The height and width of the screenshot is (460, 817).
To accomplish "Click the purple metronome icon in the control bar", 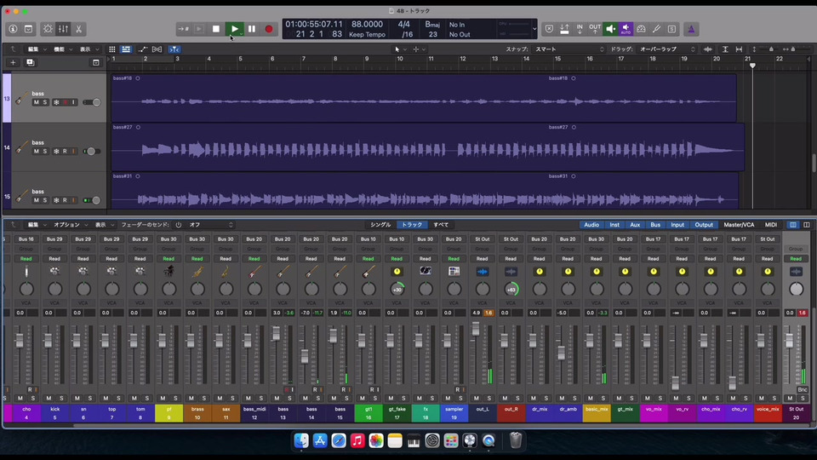I will tap(691, 29).
